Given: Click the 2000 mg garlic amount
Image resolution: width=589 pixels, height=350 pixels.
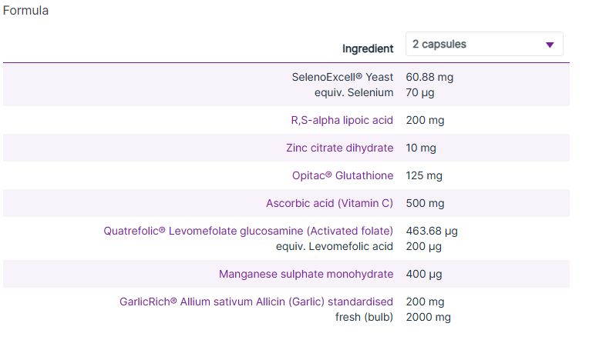Looking at the screenshot, I should pyautogui.click(x=428, y=318).
